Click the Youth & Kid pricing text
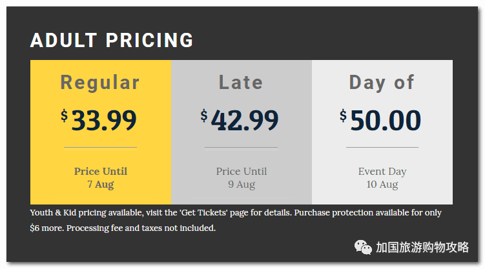 pos(68,213)
